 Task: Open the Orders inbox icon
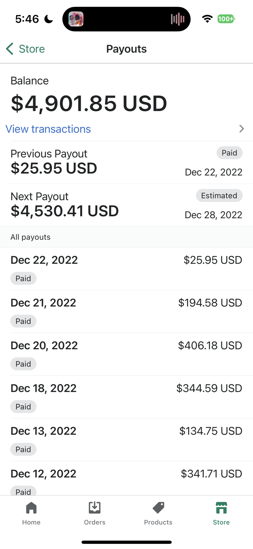point(95,508)
